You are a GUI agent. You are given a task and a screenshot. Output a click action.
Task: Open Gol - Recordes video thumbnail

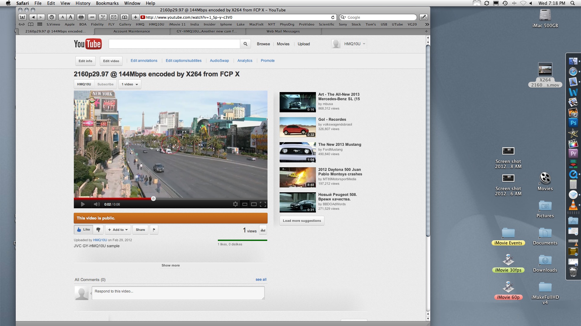click(298, 127)
